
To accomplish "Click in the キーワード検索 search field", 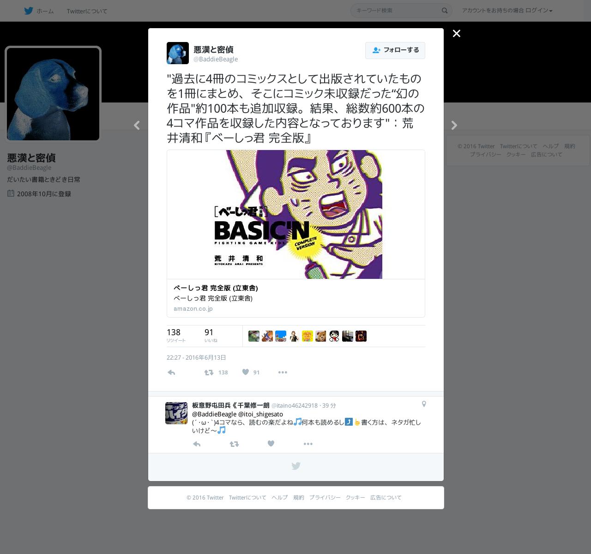I will point(395,10).
